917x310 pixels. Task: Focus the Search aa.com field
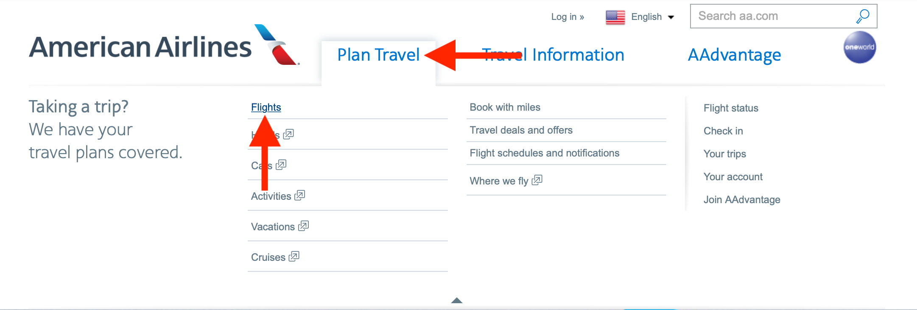pos(772,16)
